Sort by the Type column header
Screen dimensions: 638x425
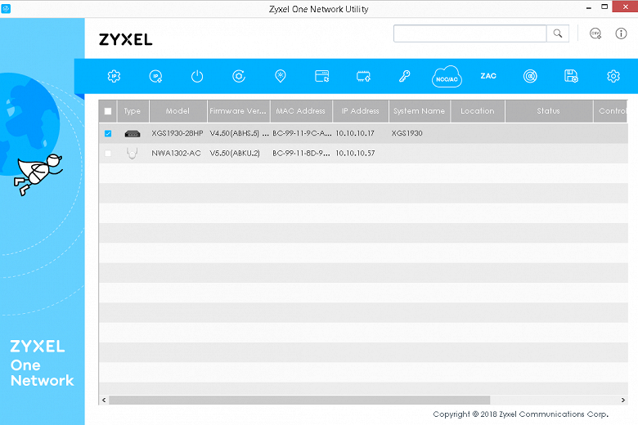[133, 111]
